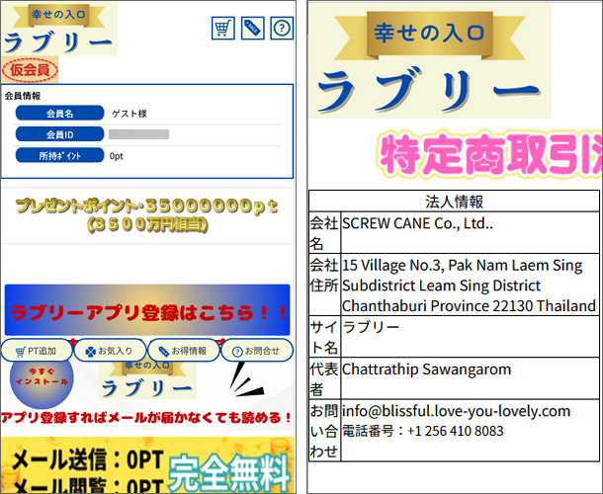Open the お問合せ contact button
603x494 pixels.
click(x=256, y=351)
